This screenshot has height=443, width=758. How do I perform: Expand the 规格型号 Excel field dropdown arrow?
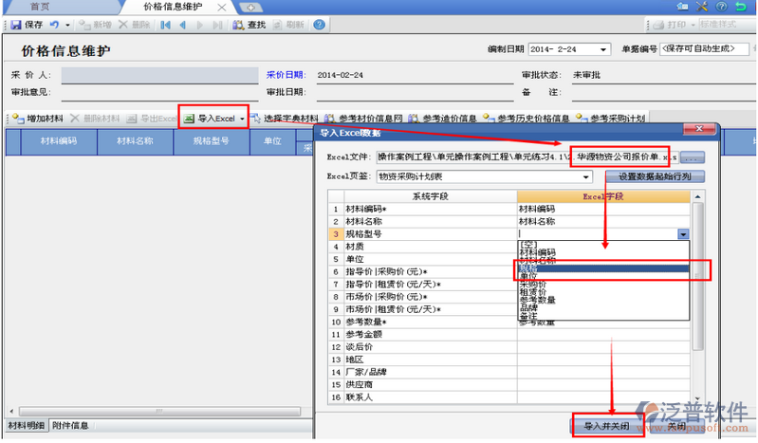pyautogui.click(x=683, y=233)
